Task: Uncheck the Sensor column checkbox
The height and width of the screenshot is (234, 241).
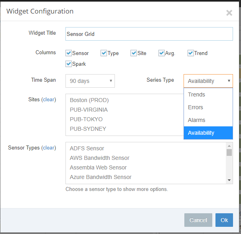Action: (69, 53)
